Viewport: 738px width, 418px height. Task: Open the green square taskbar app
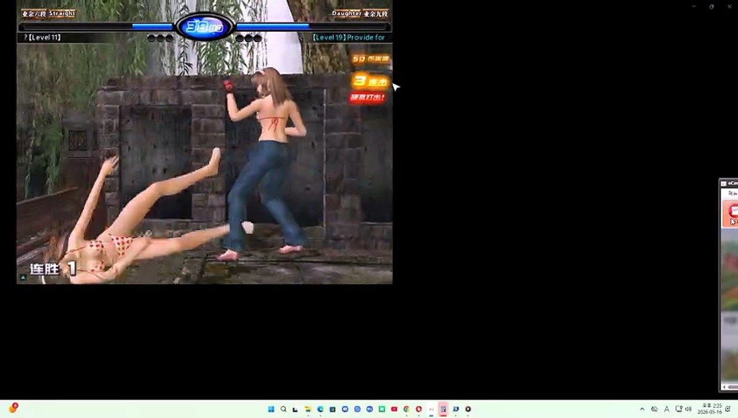pos(382,409)
